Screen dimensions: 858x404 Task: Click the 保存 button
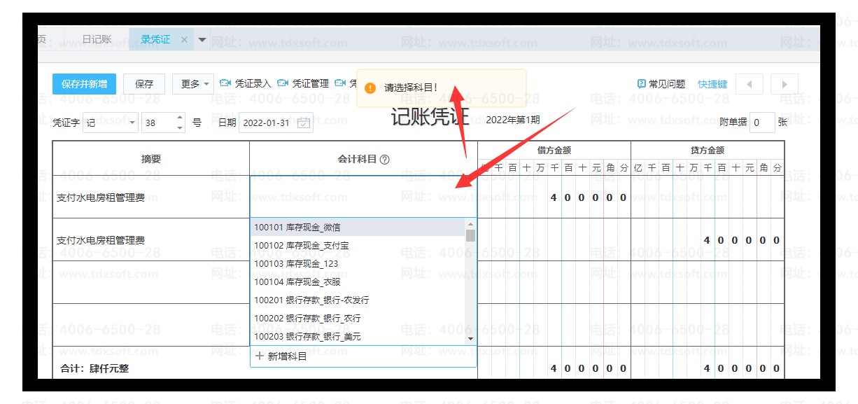[144, 84]
